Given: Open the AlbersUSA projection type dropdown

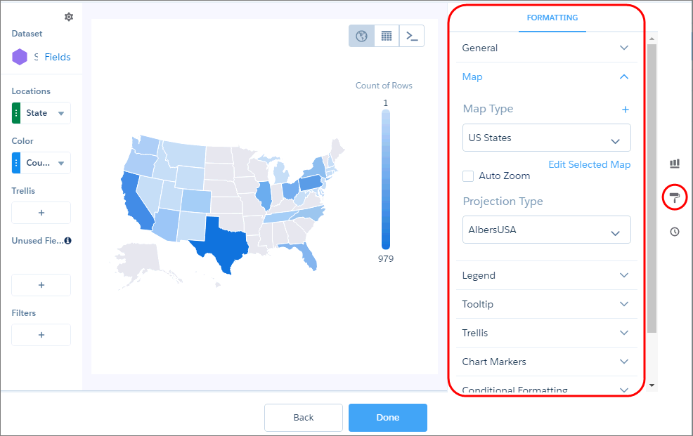Looking at the screenshot, I should pyautogui.click(x=547, y=230).
